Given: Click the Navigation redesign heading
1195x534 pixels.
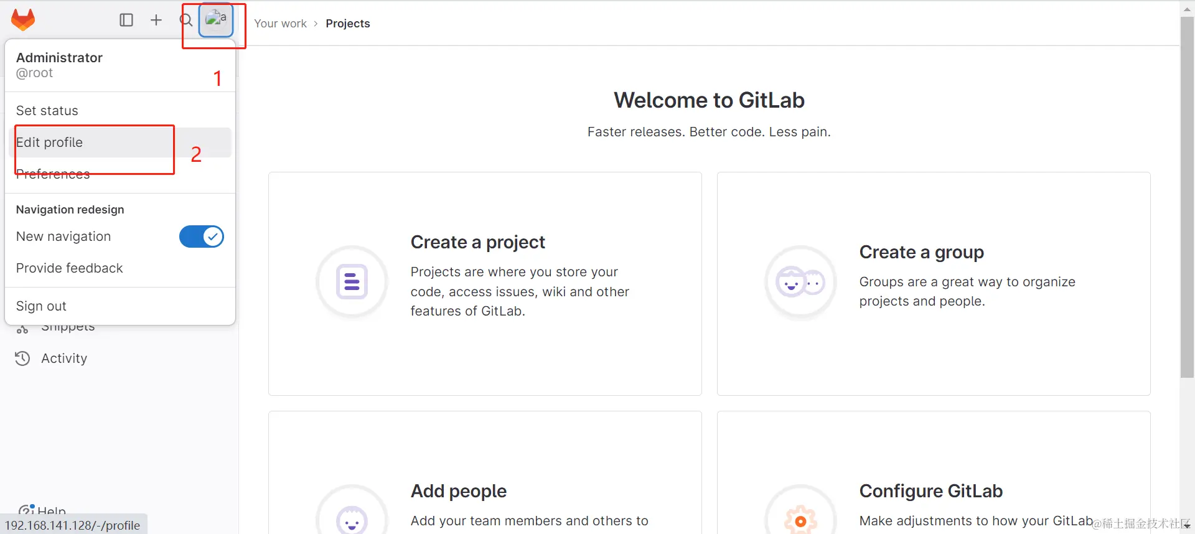Looking at the screenshot, I should 70,210.
